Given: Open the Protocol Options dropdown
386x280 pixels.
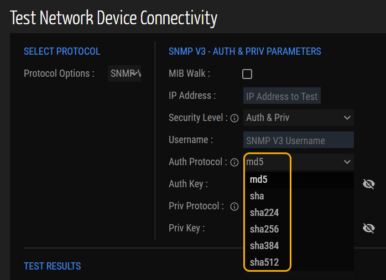Looking at the screenshot, I should click(x=125, y=73).
